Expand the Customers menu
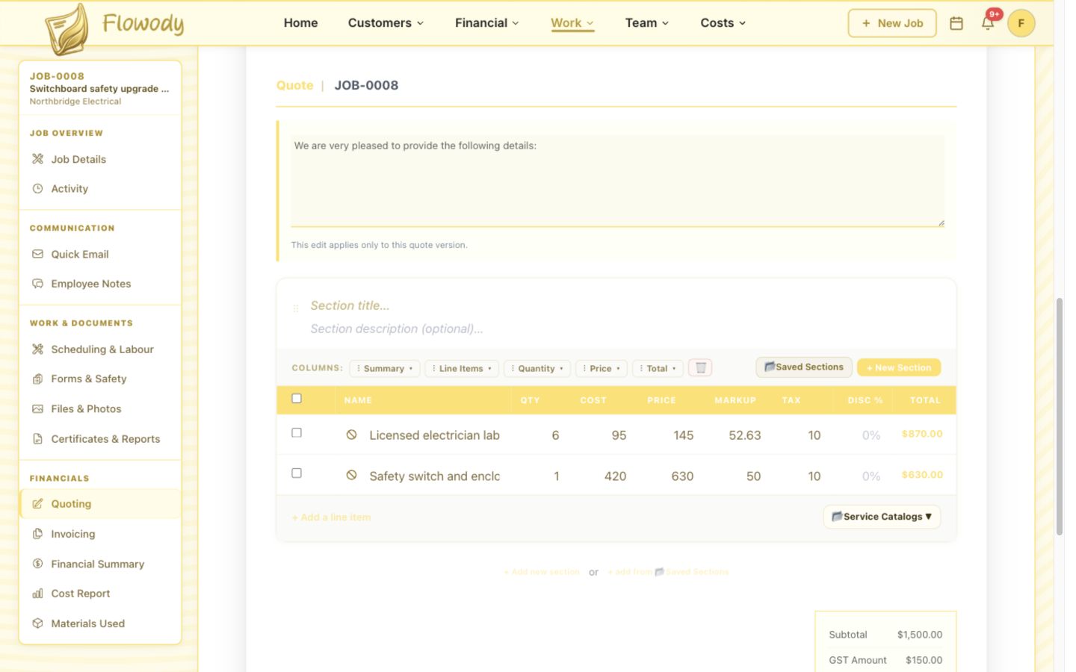The width and height of the screenshot is (1076, 672). 386,23
